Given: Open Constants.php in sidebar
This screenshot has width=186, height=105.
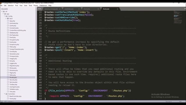Looking at the screenshot, I should pyautogui.click(x=14, y=28).
